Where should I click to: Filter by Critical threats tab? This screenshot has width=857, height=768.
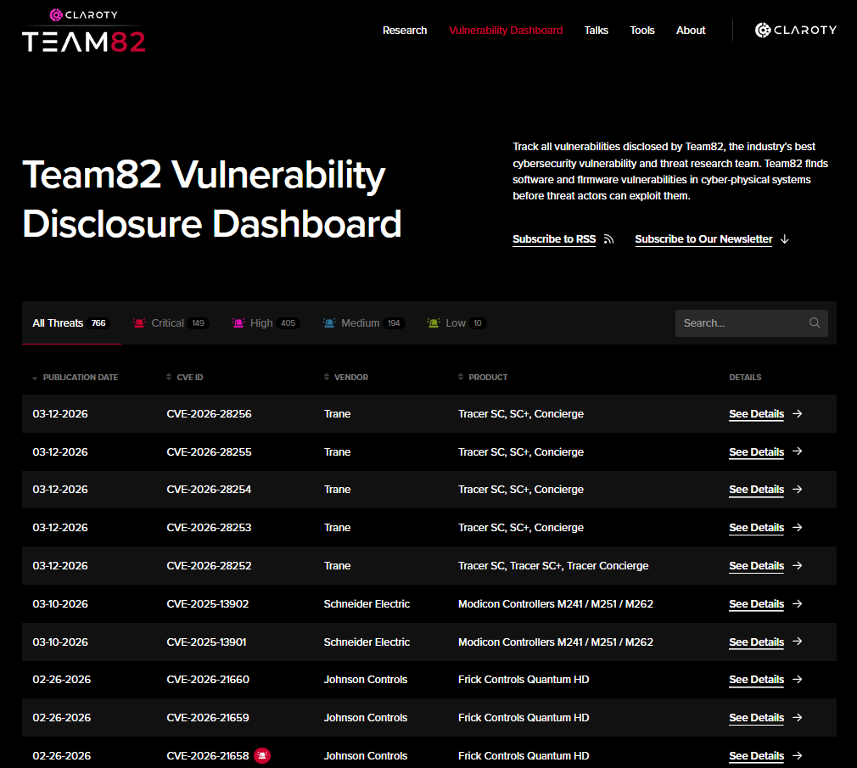point(171,323)
